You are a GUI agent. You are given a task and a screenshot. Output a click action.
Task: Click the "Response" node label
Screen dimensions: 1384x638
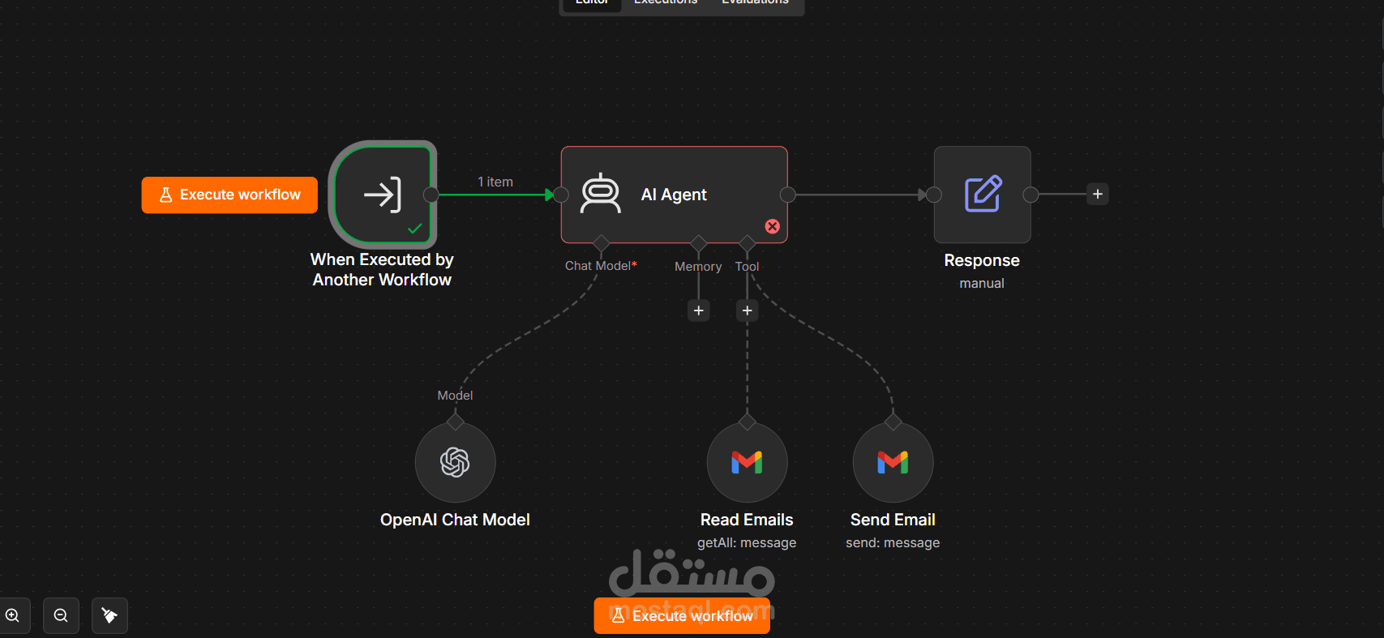point(982,260)
